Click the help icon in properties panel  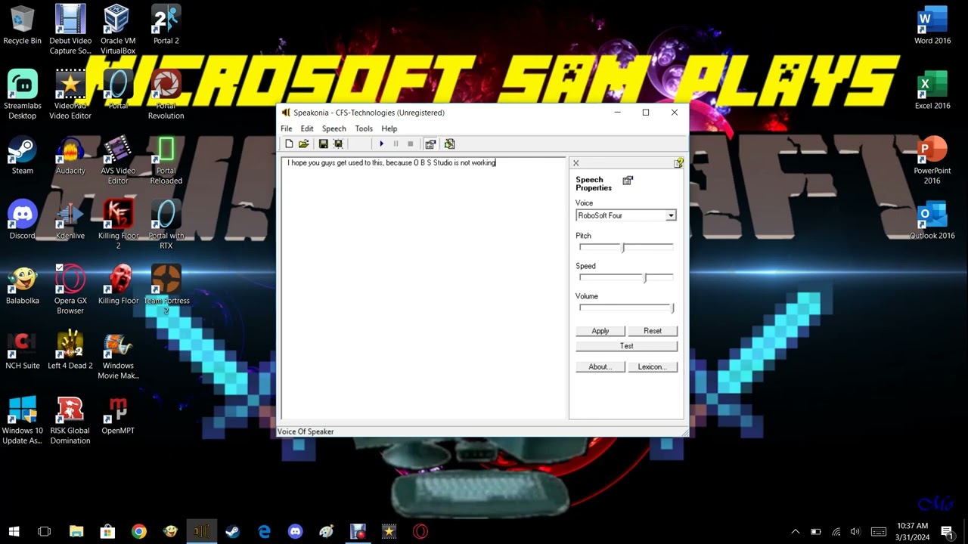(x=678, y=162)
